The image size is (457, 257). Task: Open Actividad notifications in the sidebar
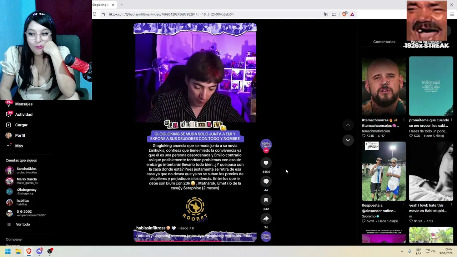(20, 115)
